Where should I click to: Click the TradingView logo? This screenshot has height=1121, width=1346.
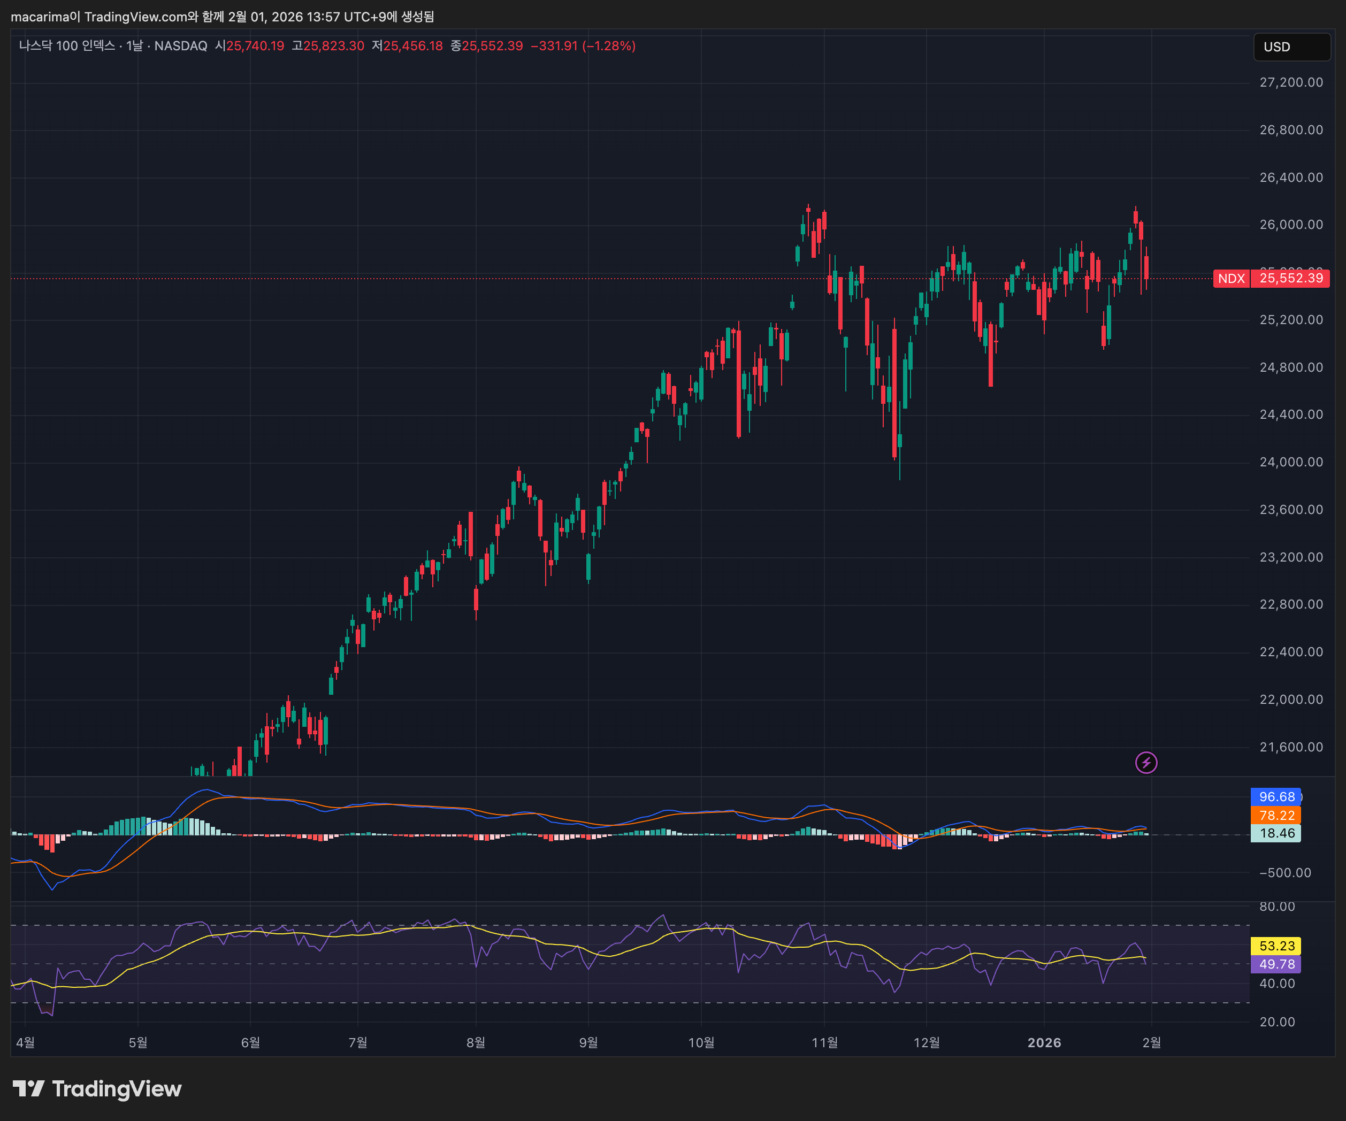[x=97, y=1089]
